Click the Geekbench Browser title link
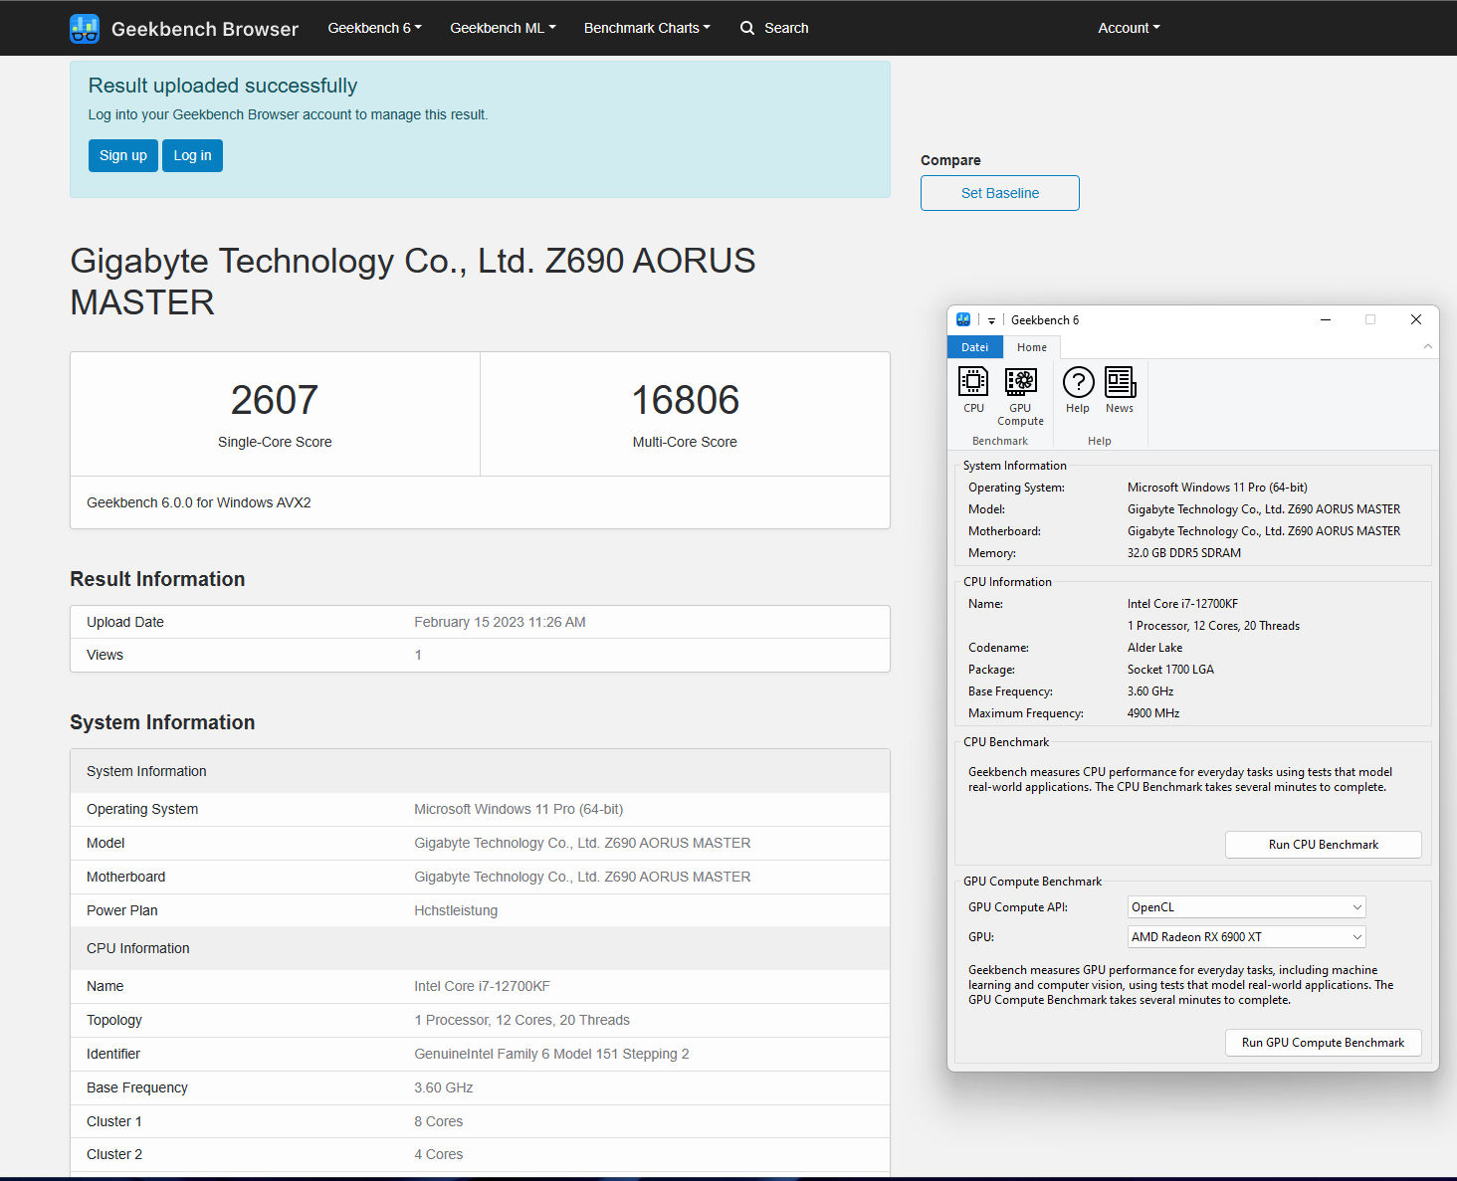 tap(205, 29)
